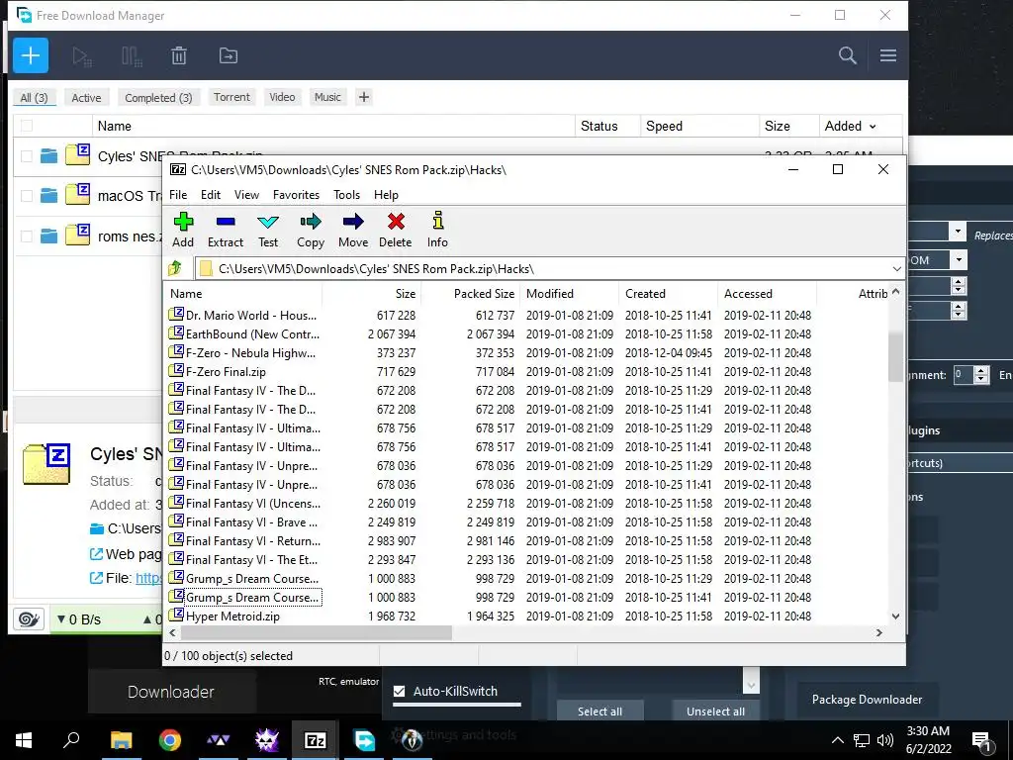Open 7-Zip View menu

tap(246, 195)
